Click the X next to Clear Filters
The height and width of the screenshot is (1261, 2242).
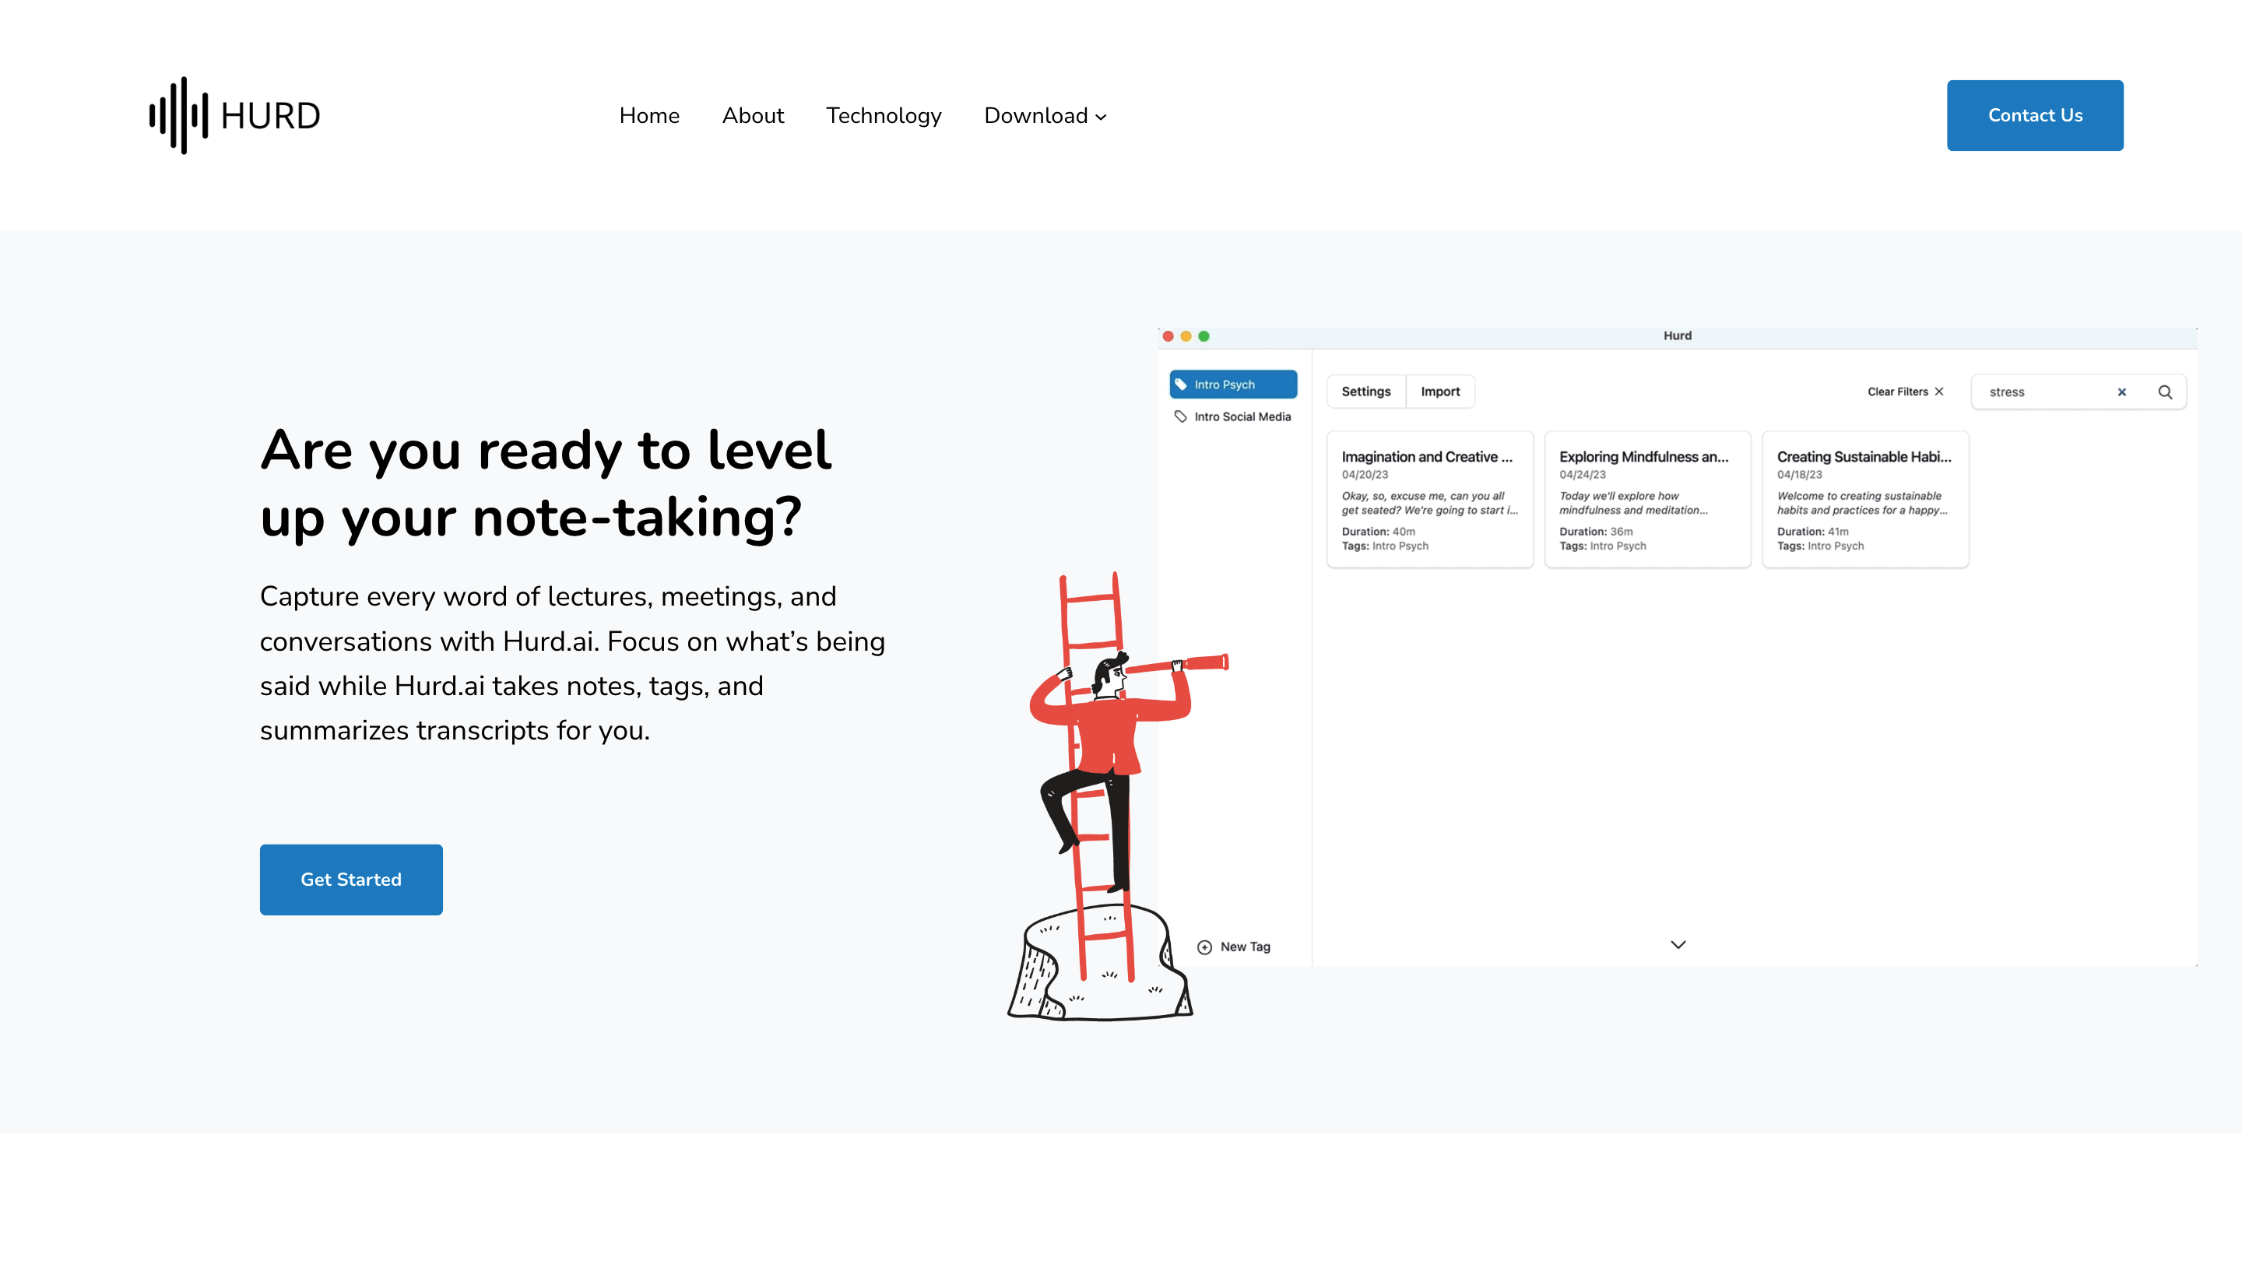coord(1939,392)
